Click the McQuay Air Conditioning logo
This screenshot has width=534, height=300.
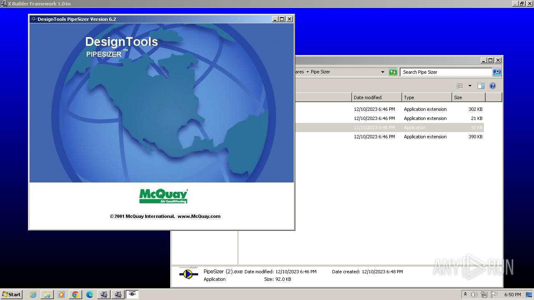click(x=163, y=196)
